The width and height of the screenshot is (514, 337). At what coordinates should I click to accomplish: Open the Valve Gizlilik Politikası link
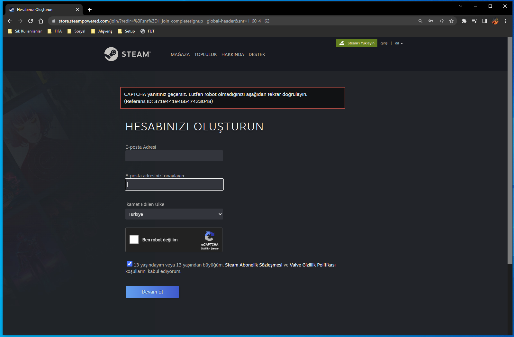click(313, 265)
